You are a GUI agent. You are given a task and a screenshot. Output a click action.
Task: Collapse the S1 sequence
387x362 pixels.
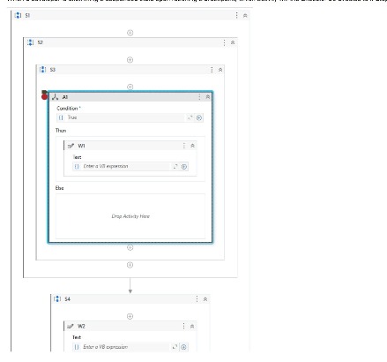[245, 16]
